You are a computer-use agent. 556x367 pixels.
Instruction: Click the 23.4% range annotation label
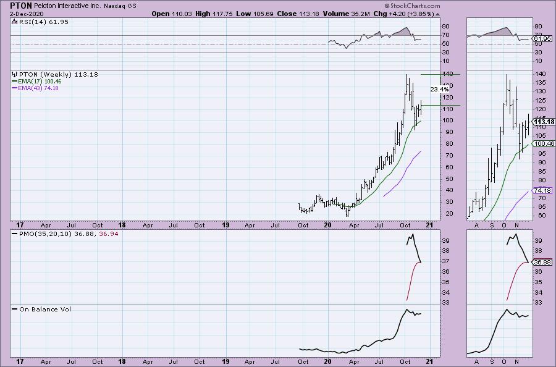(x=439, y=90)
